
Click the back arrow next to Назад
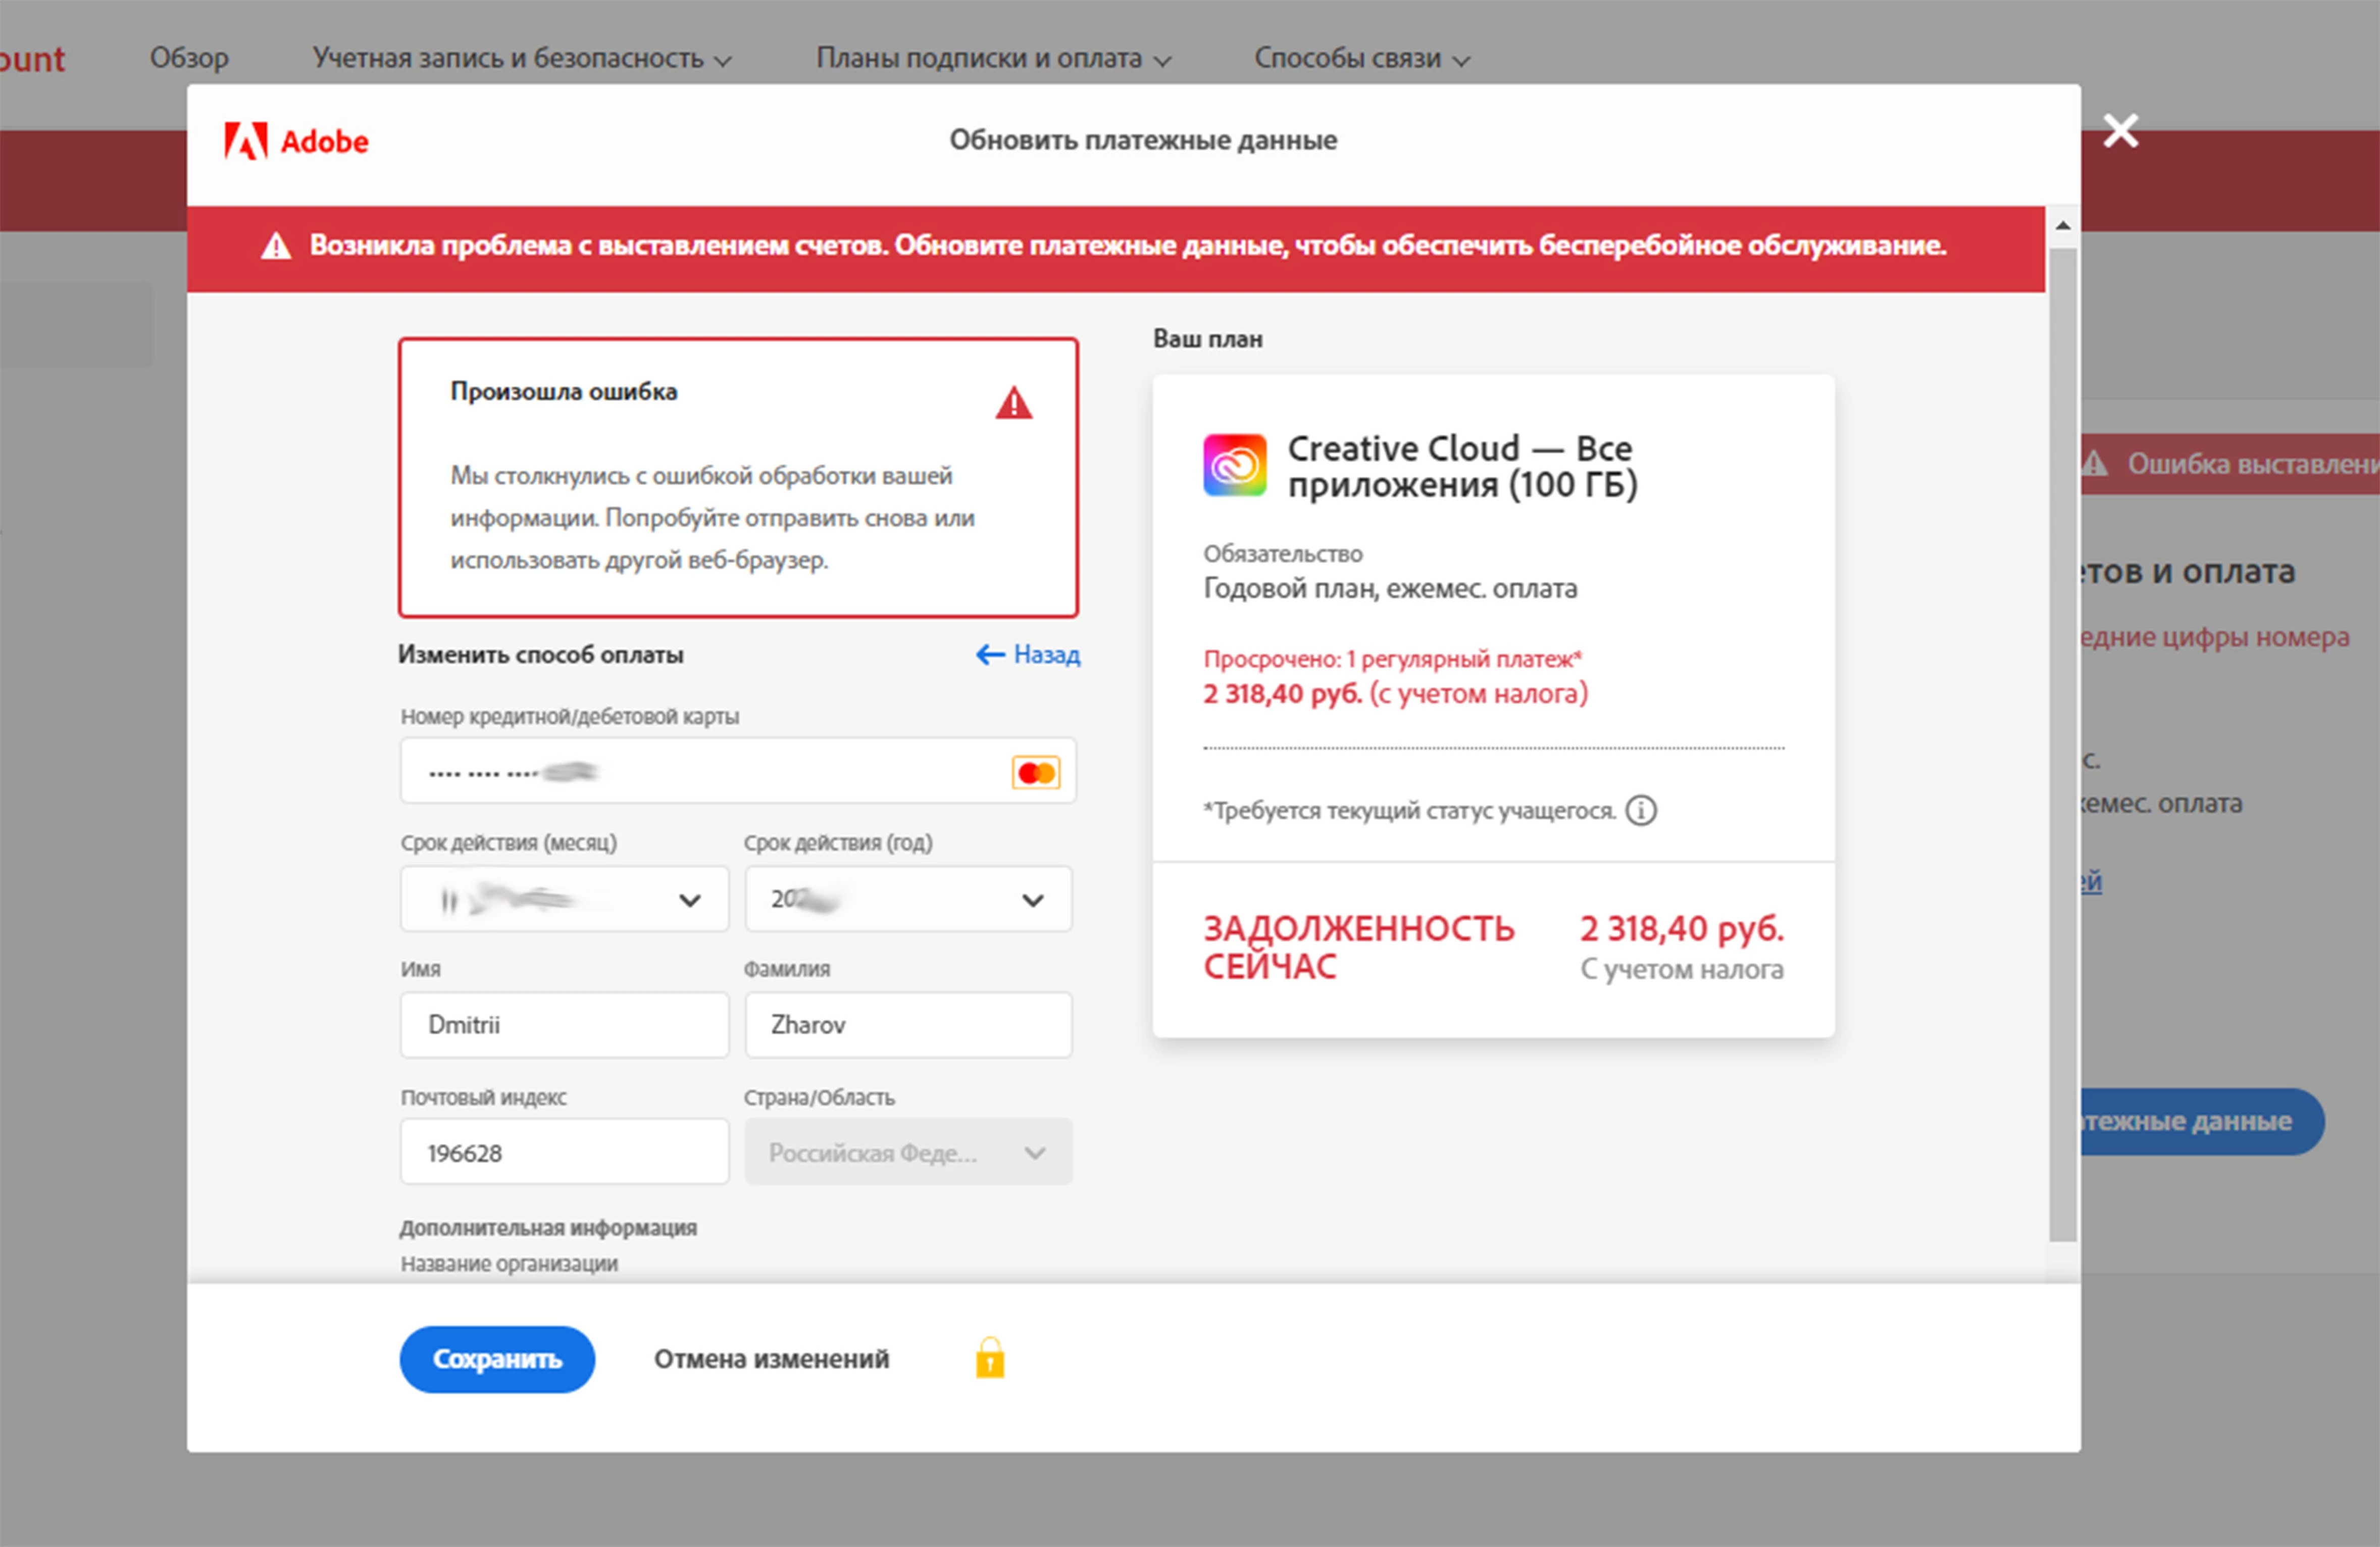click(x=990, y=654)
